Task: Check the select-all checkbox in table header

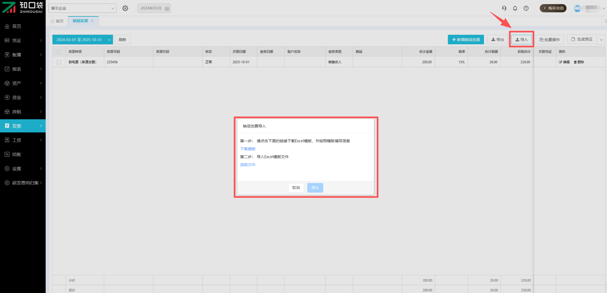Action: [x=59, y=52]
